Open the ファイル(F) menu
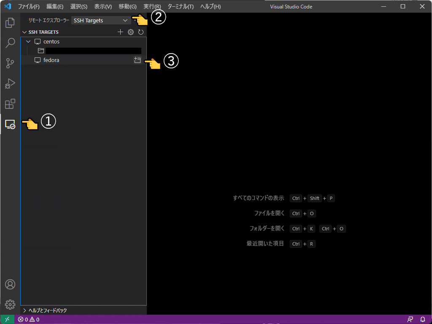The image size is (432, 324). click(x=29, y=6)
